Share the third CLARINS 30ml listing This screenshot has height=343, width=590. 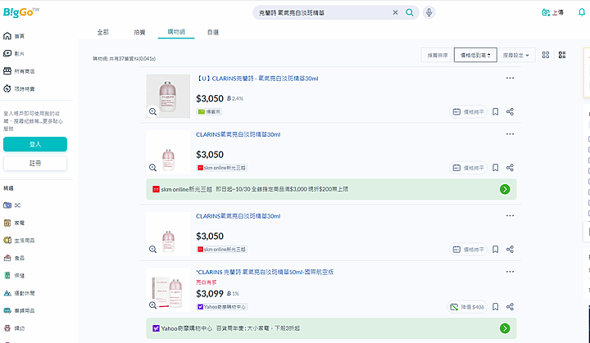point(510,250)
